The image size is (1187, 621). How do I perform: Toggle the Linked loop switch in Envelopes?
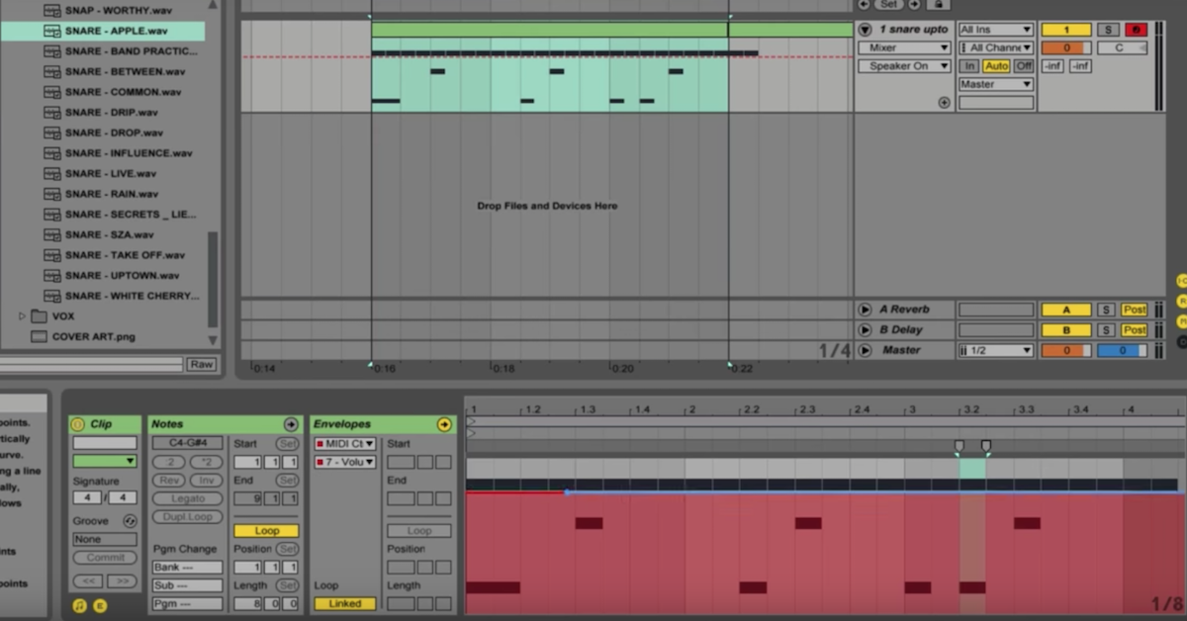[x=343, y=601]
